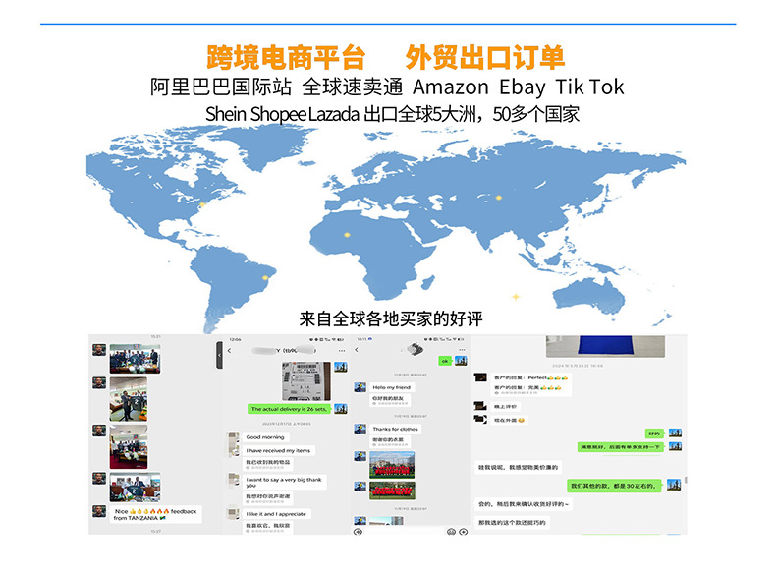The height and width of the screenshot is (578, 776).
Task: Open the second red team group photo
Action: (393, 491)
